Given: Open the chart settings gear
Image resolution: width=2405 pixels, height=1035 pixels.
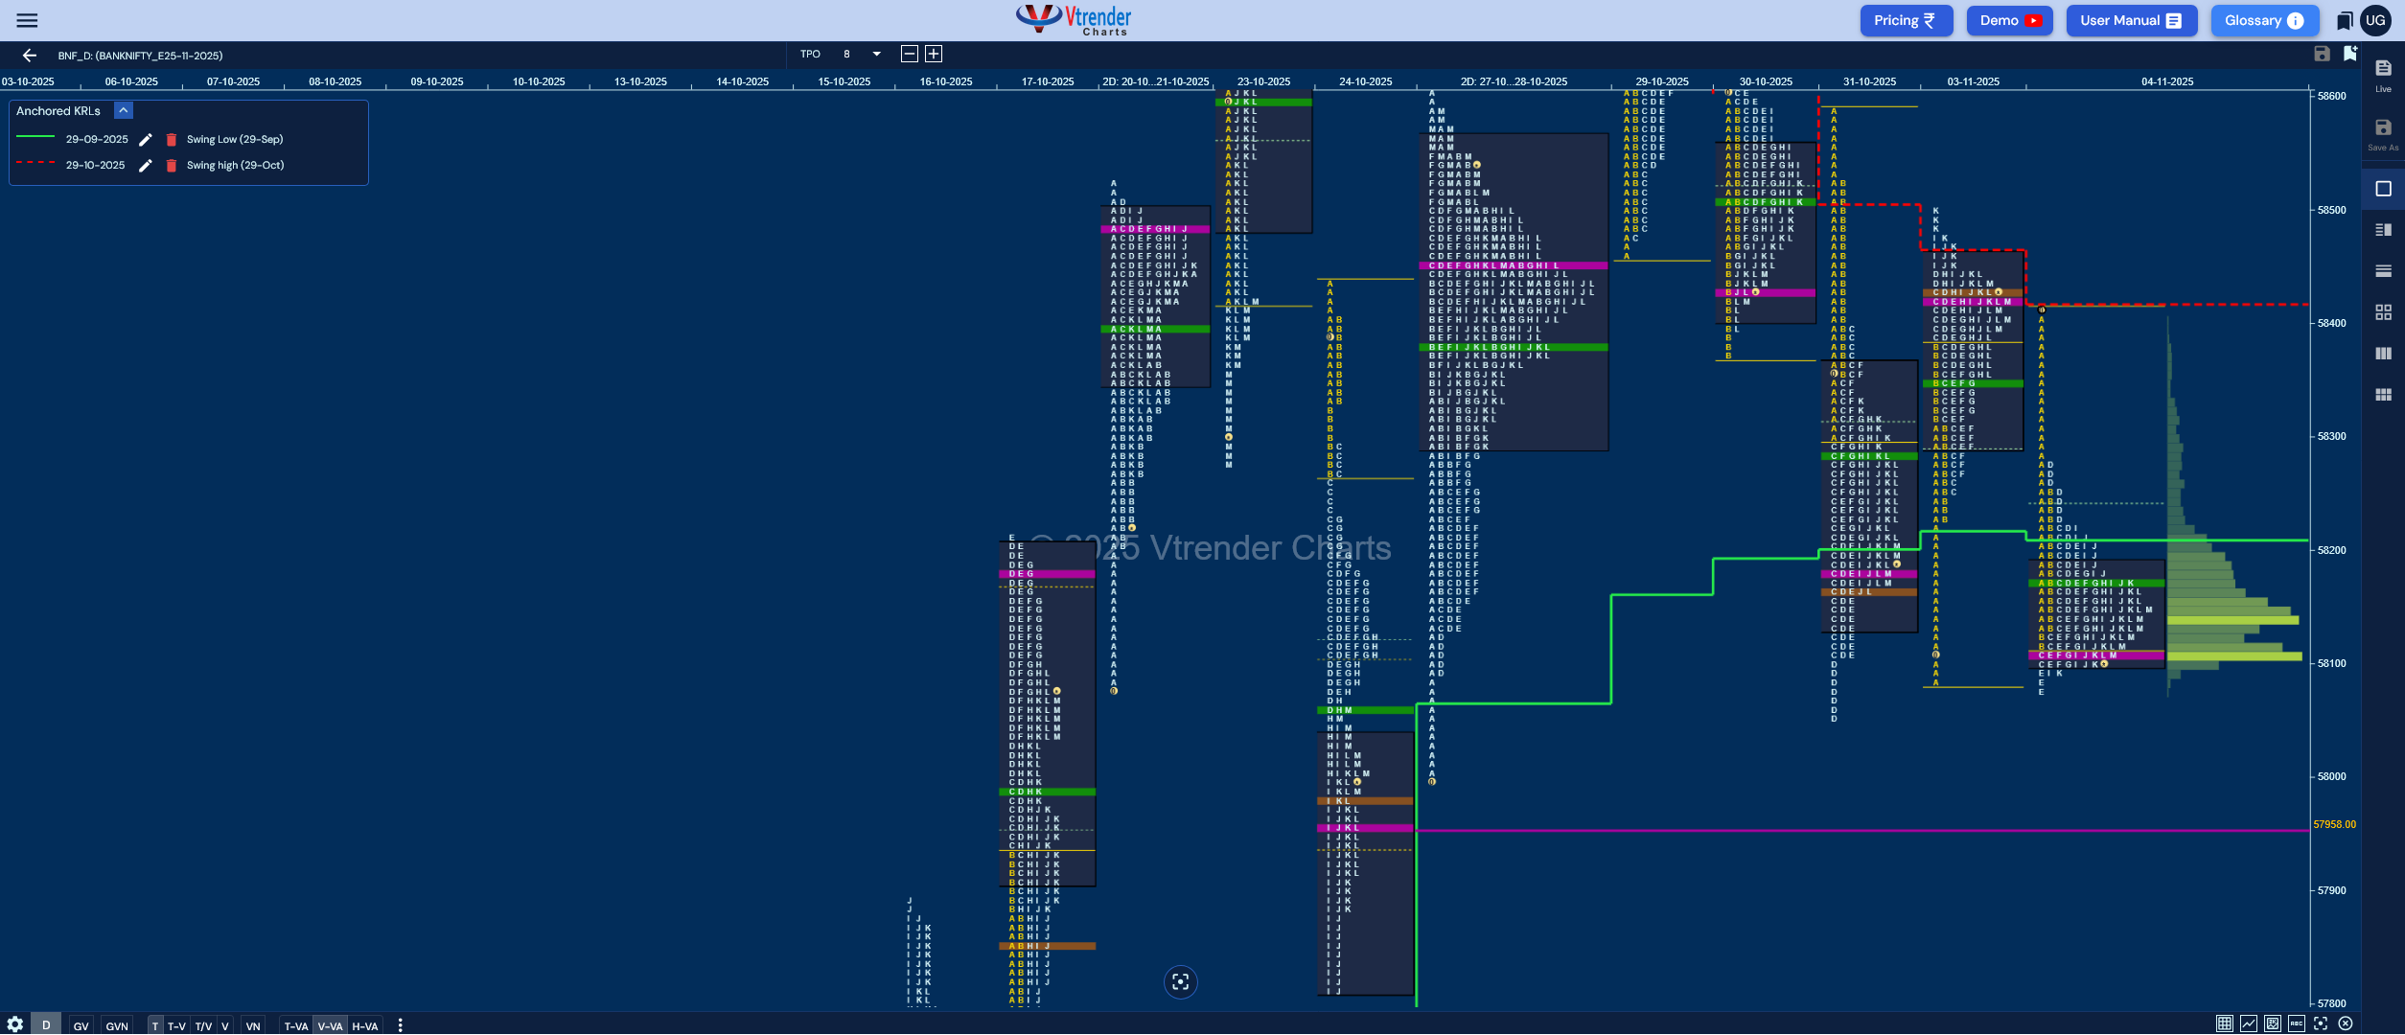Looking at the screenshot, I should (14, 1024).
